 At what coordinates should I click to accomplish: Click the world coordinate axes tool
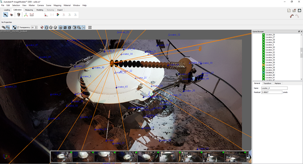(26, 15)
